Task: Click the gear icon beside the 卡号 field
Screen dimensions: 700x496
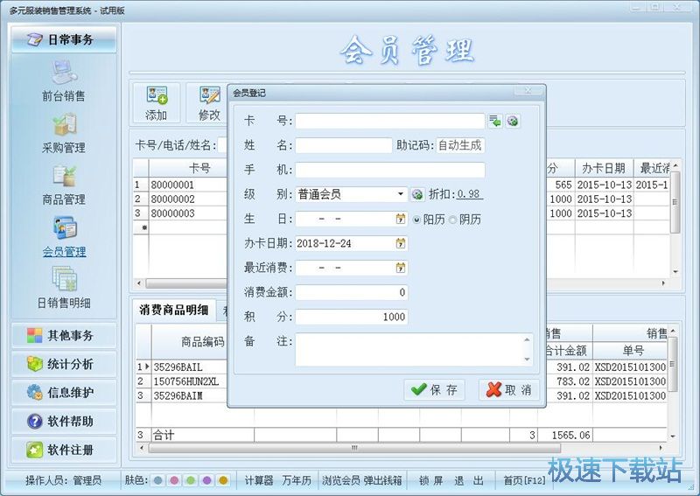Action: [x=513, y=121]
